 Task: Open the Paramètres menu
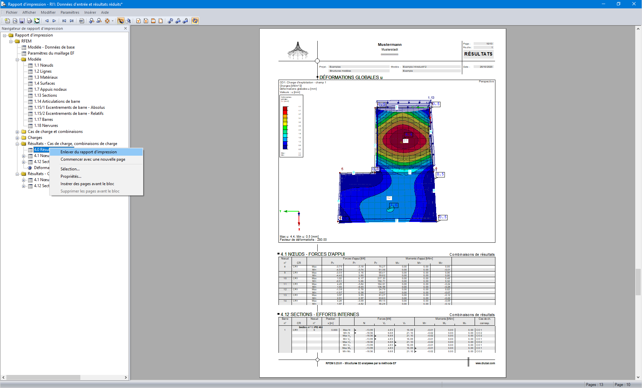[70, 12]
